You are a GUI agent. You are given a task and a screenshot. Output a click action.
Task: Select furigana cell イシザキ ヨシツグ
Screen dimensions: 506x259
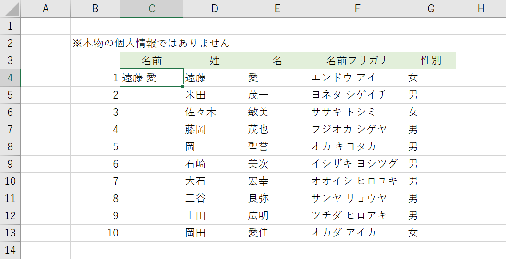tap(358, 164)
